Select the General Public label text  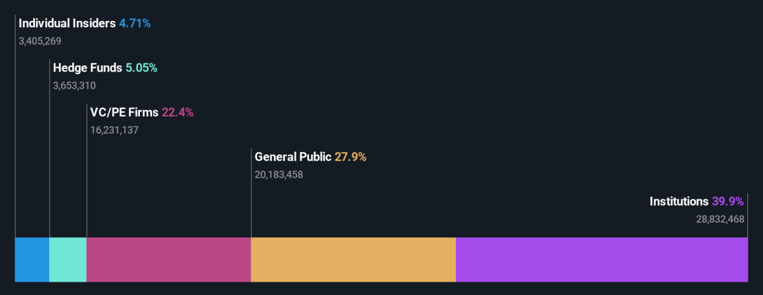[x=293, y=157]
